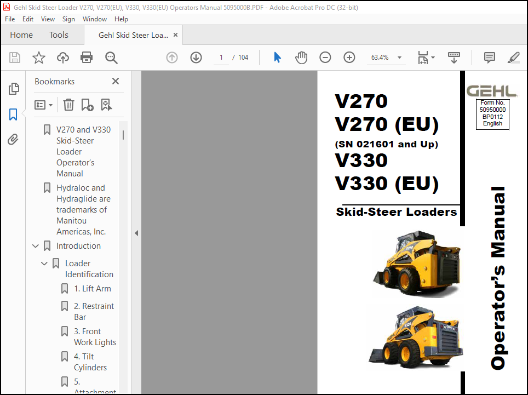Print the document with the printer icon
Screen dimensions: 528x395
tap(87, 58)
